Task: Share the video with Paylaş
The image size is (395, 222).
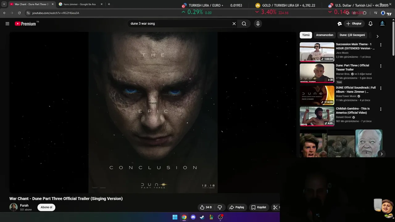Action: [x=237, y=207]
